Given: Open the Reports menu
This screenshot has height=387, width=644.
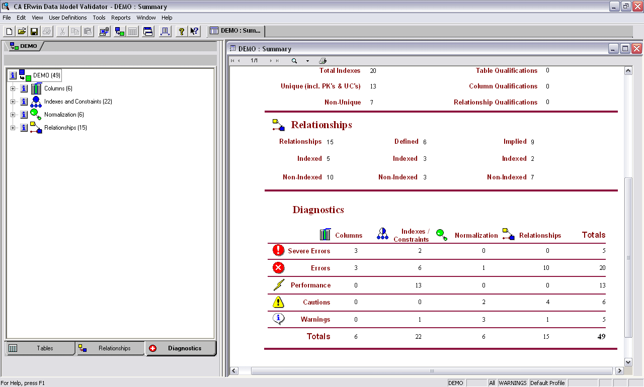Looking at the screenshot, I should click(121, 18).
